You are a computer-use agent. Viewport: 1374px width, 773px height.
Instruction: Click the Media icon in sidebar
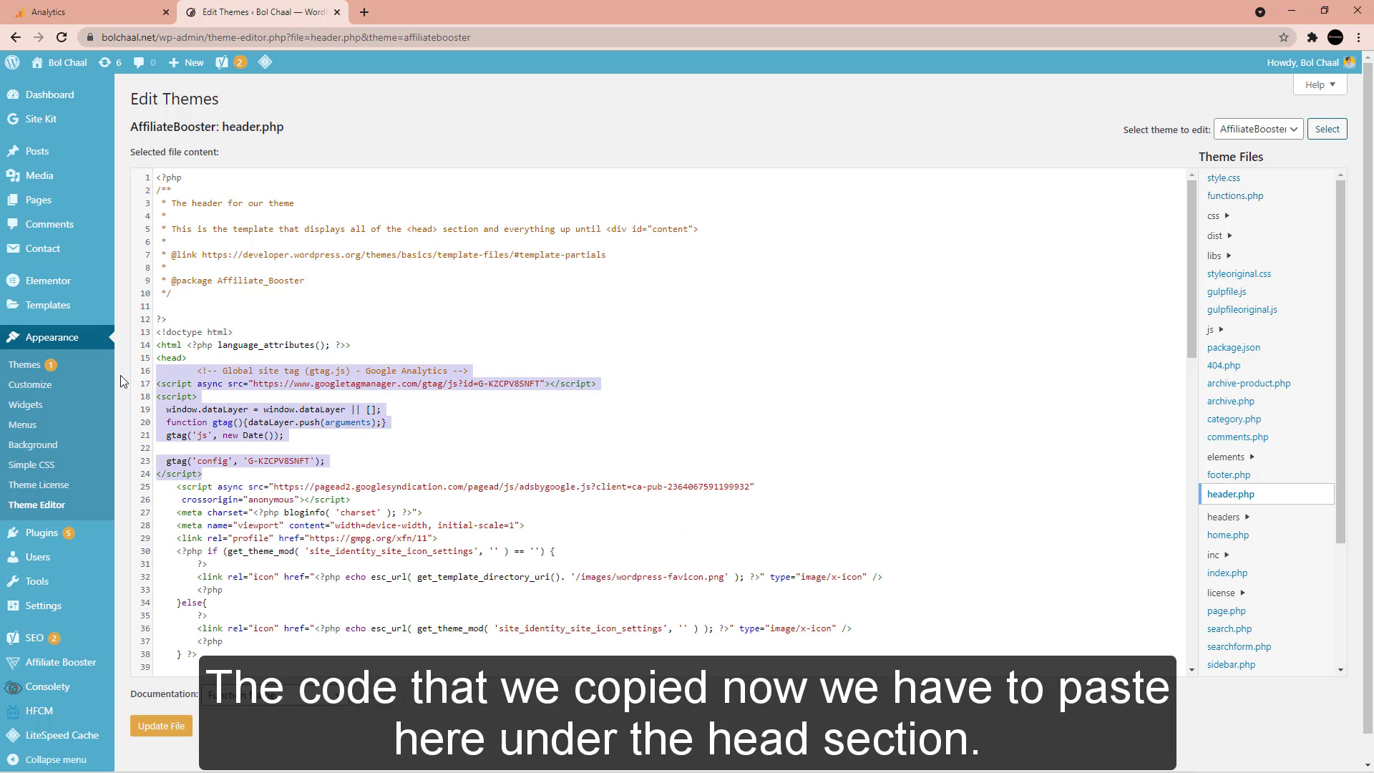pos(13,175)
